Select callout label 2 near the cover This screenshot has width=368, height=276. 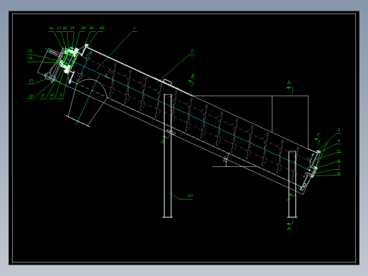192,51
